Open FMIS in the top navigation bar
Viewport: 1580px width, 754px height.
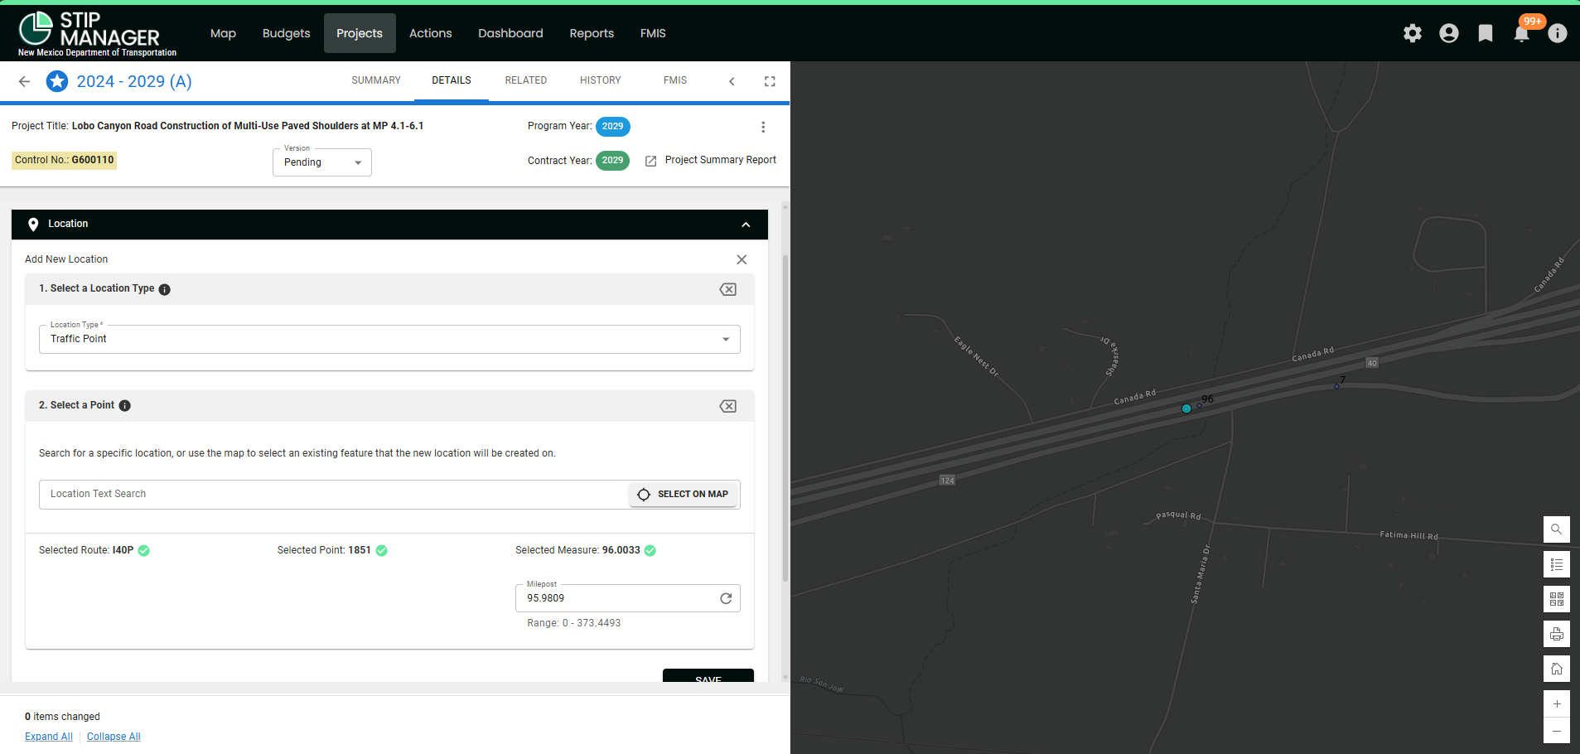click(653, 33)
